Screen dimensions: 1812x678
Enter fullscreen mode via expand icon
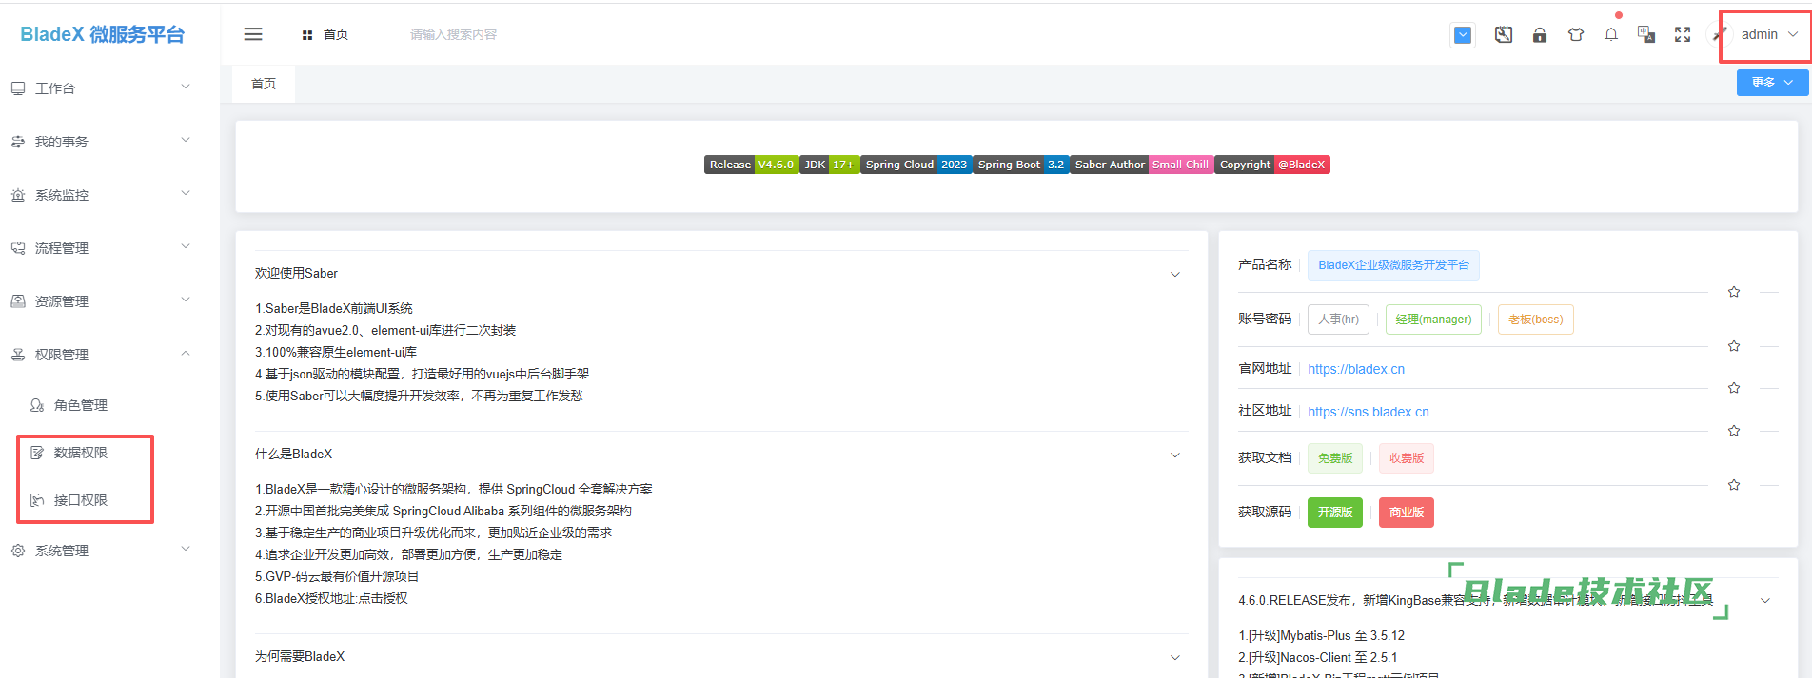(x=1683, y=35)
